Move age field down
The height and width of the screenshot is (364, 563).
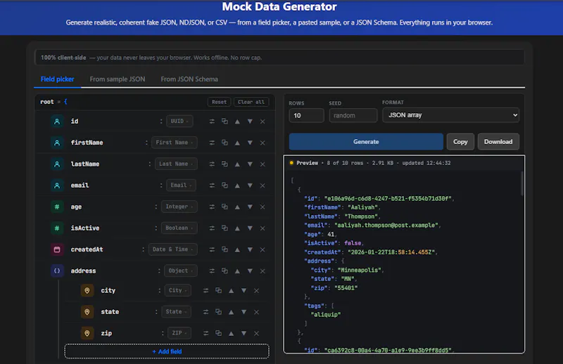[250, 207]
